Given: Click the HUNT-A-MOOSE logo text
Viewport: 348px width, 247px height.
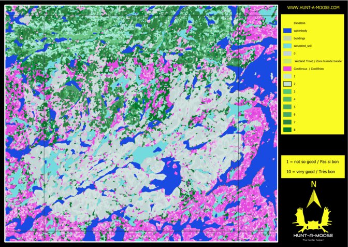Looking at the screenshot, I should coord(313,236).
